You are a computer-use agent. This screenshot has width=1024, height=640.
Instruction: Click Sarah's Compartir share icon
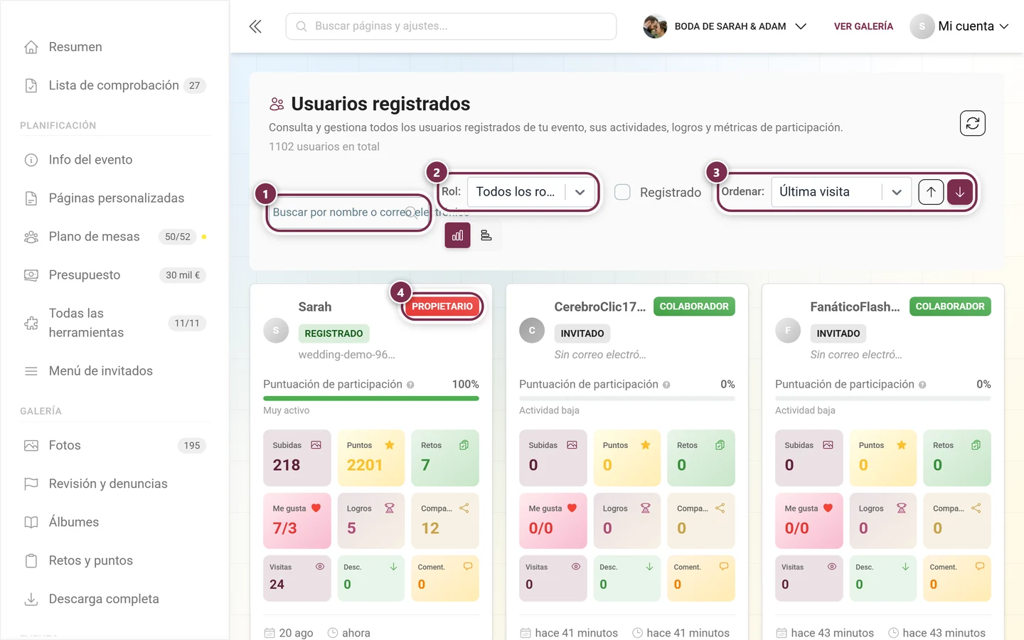pyautogui.click(x=464, y=508)
